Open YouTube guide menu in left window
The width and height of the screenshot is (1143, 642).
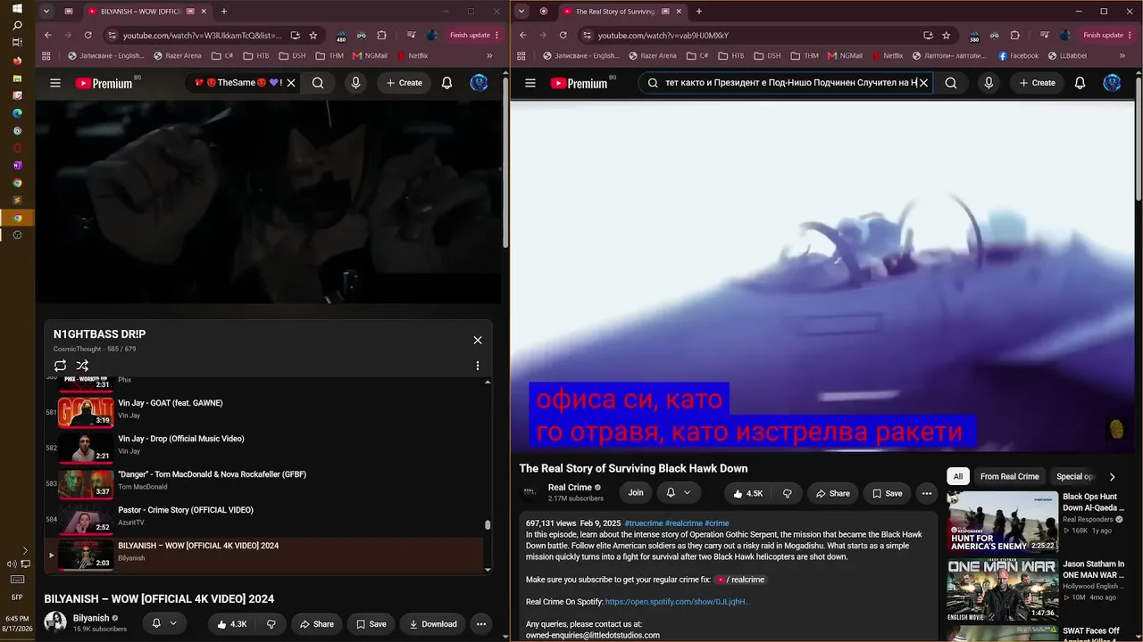point(55,83)
